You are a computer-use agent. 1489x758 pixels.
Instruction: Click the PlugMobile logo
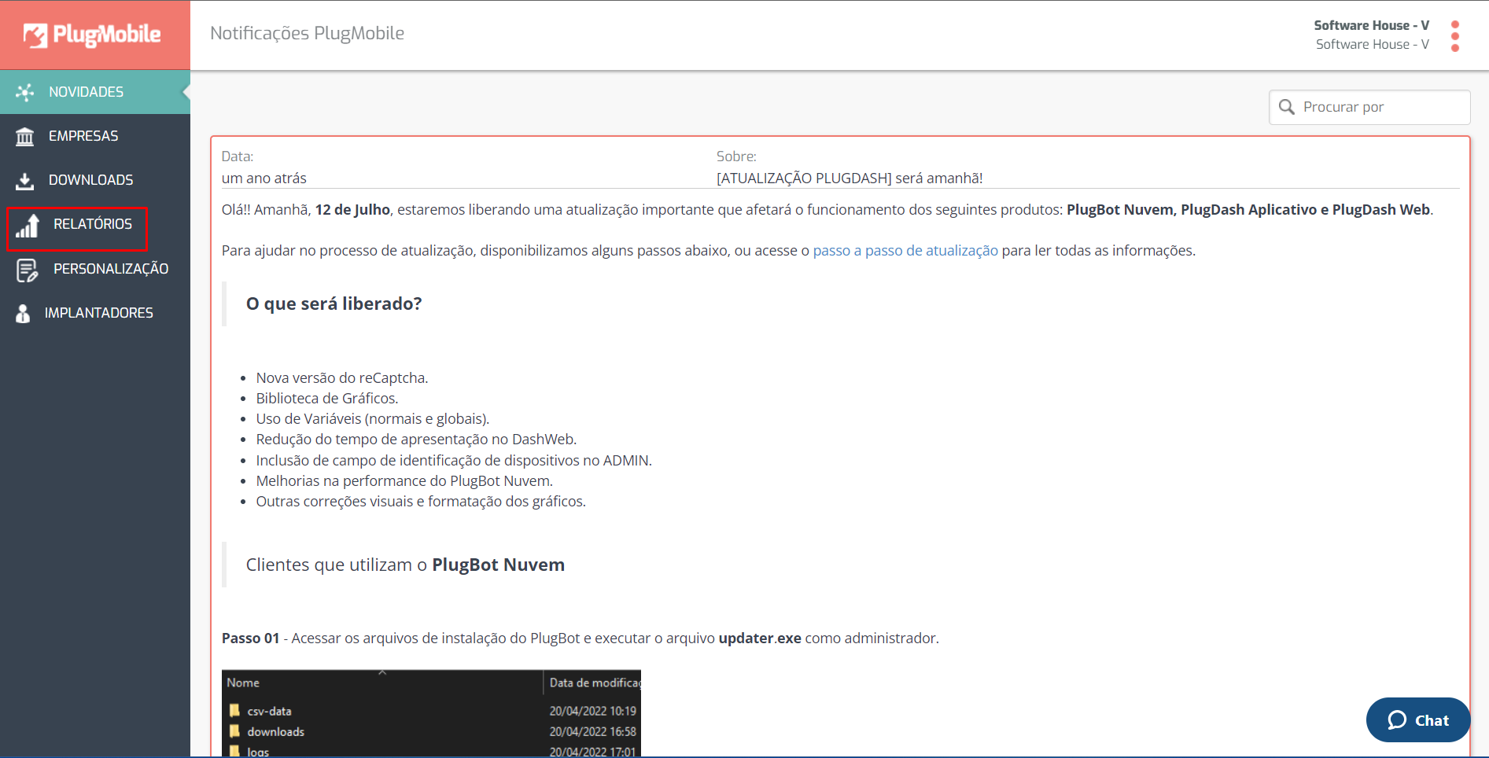pos(92,35)
